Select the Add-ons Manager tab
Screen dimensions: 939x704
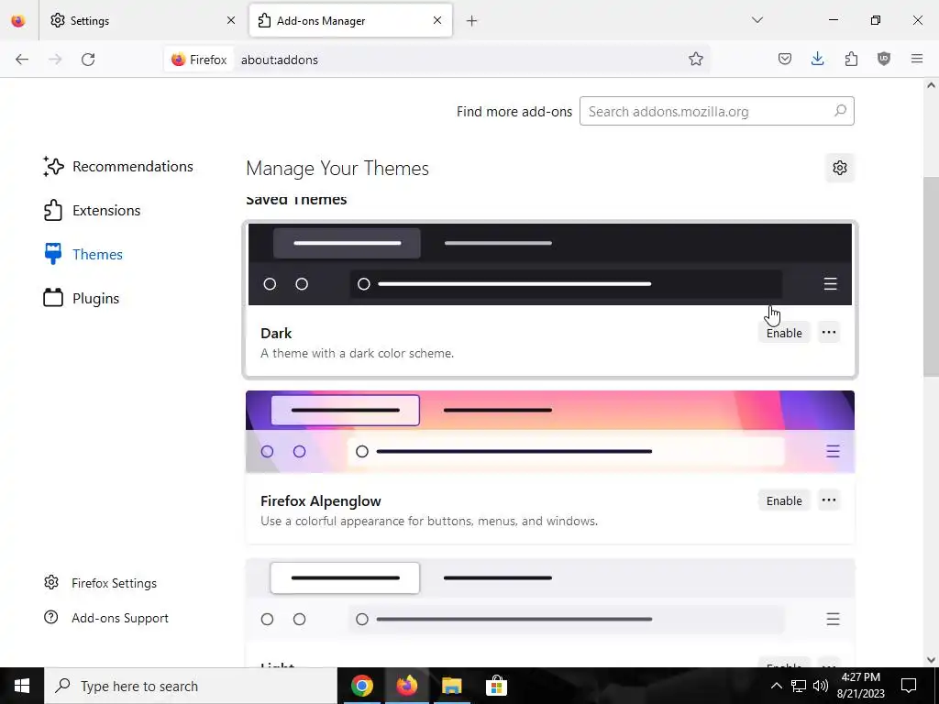point(350,20)
